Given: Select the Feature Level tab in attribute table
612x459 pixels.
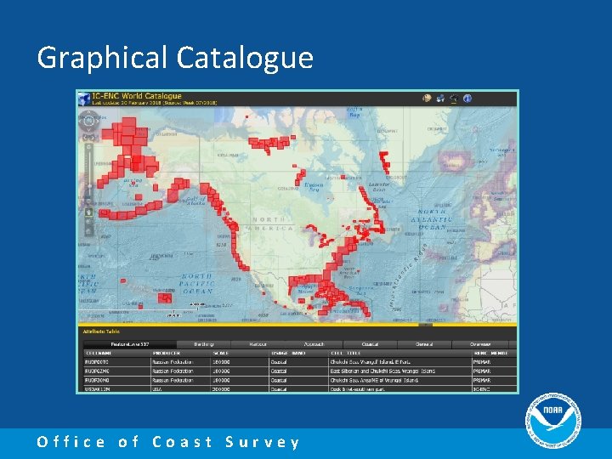Looking at the screenshot, I should (130, 344).
